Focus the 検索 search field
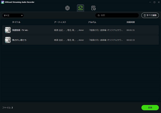The height and width of the screenshot is (113, 161). (x=117, y=15)
